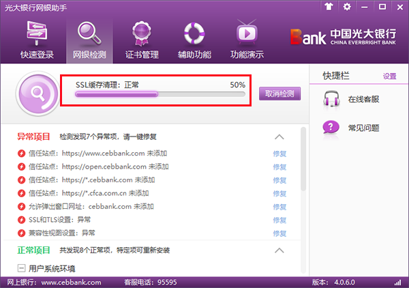Collapse the 正常项目 section chevron
The width and height of the screenshot is (409, 288).
tap(279, 250)
